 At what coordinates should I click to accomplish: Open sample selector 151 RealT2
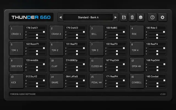click(x=75, y=44)
